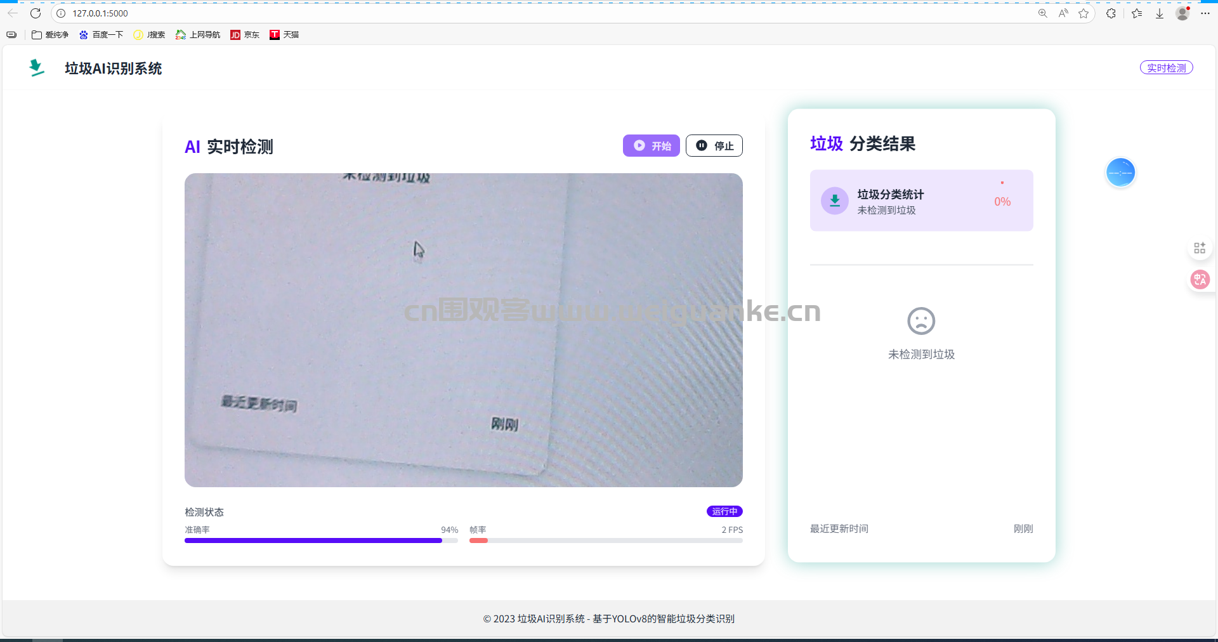
Task: Click the 开始 start detection button
Action: tap(651, 146)
